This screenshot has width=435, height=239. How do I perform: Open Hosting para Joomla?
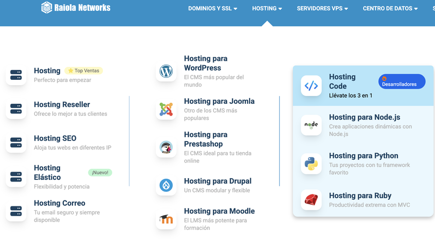(x=219, y=101)
